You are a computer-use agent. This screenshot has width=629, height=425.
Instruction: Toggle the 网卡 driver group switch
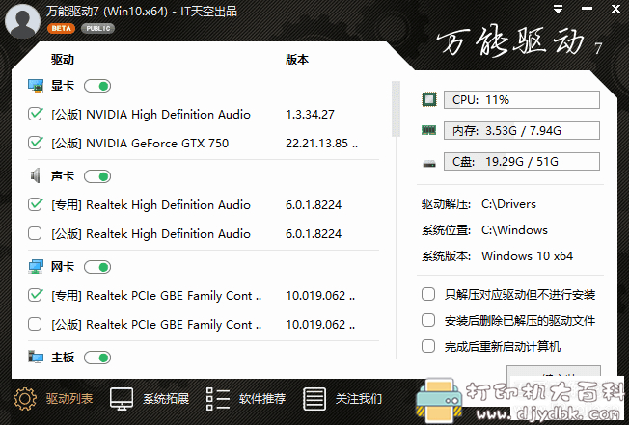(x=97, y=267)
